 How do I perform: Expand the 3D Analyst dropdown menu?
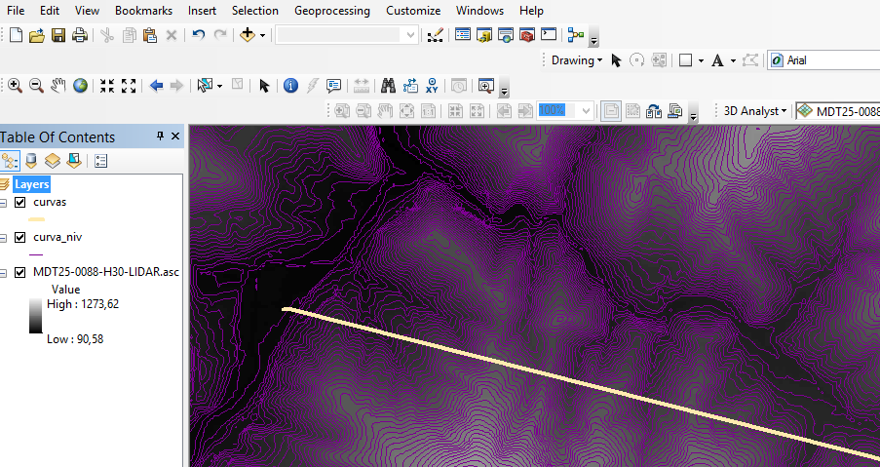pyautogui.click(x=753, y=111)
